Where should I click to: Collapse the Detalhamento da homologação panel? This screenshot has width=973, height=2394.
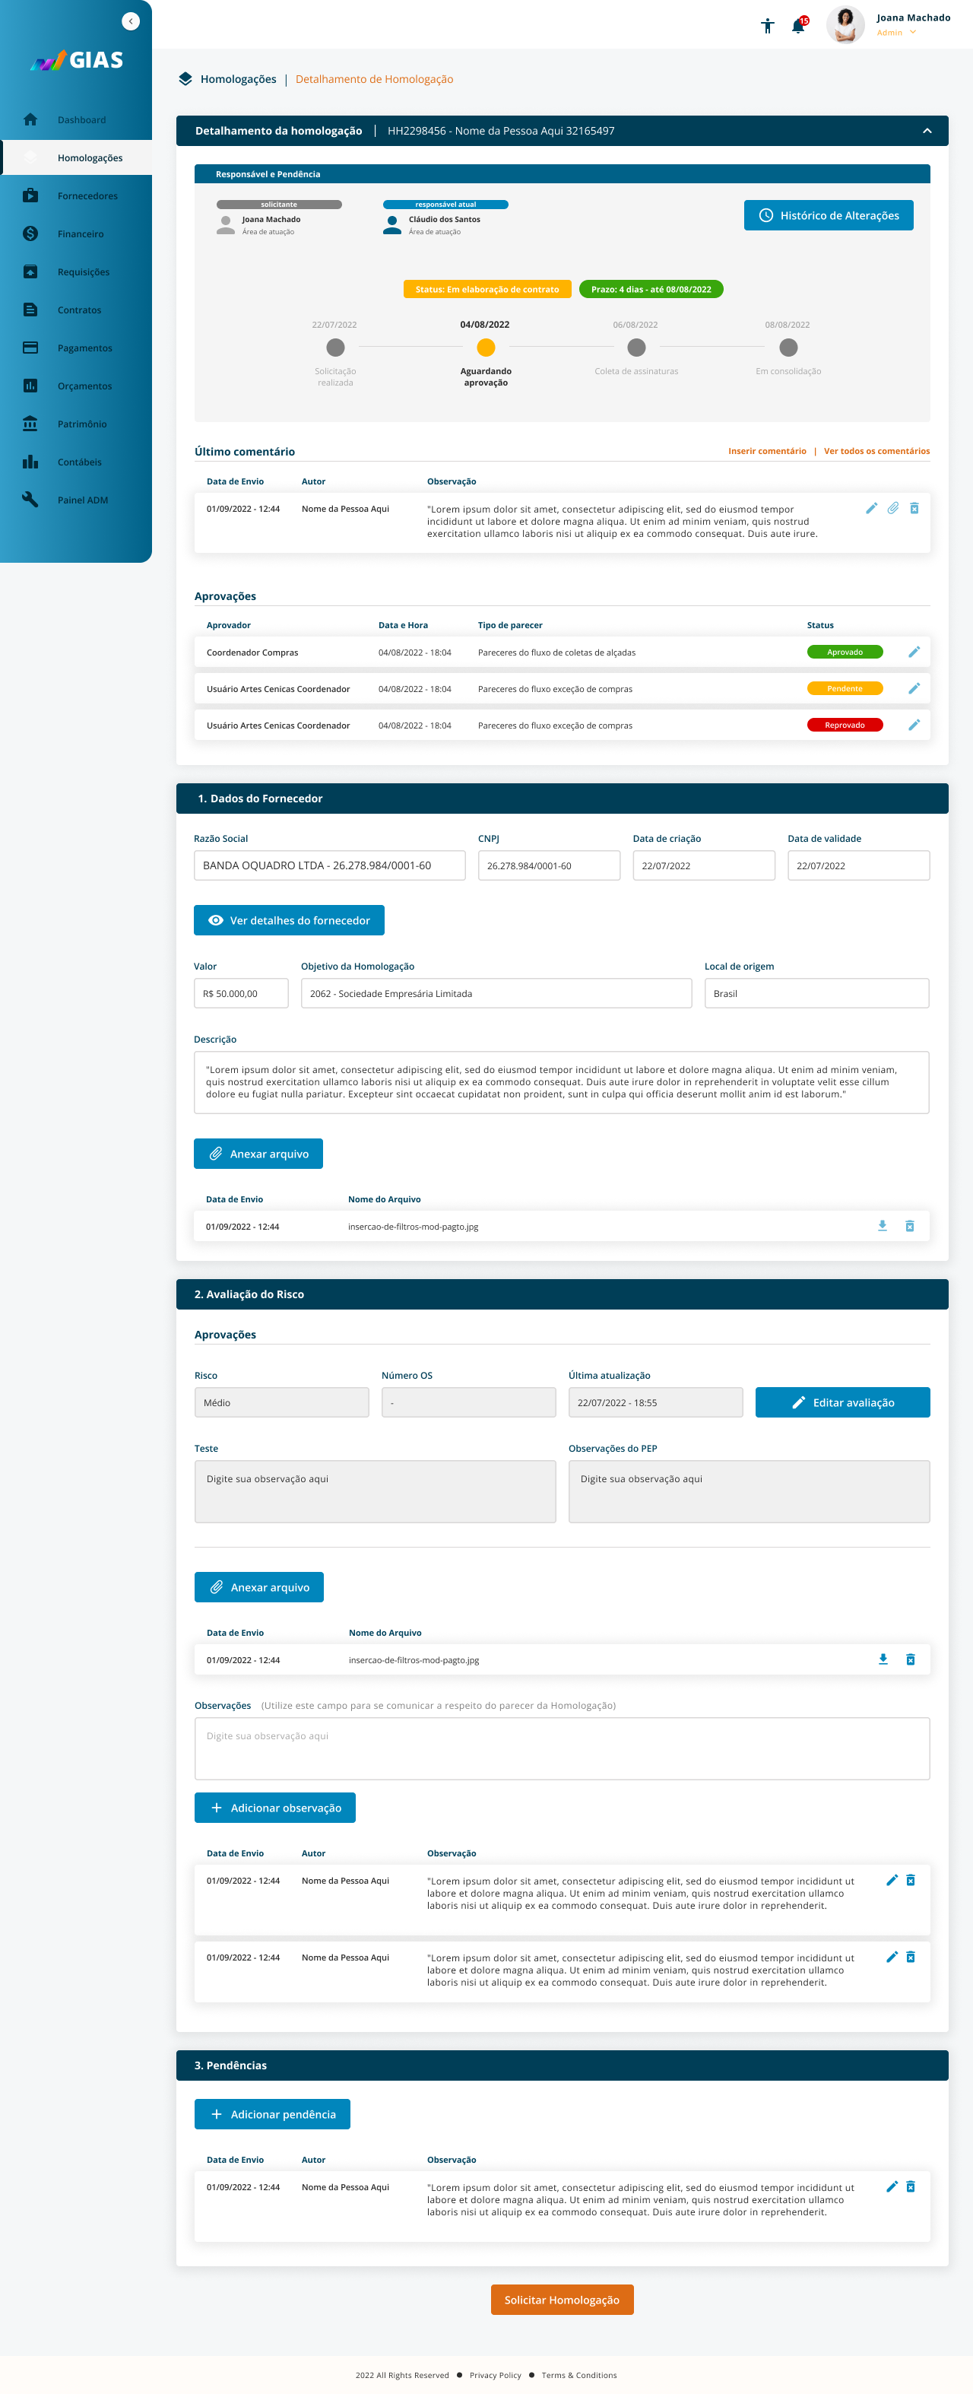[927, 131]
